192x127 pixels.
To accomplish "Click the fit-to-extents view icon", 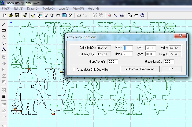I will 71,15.
